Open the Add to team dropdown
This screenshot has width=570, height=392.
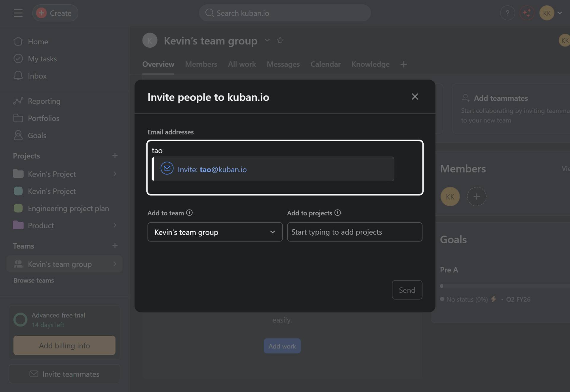(215, 232)
